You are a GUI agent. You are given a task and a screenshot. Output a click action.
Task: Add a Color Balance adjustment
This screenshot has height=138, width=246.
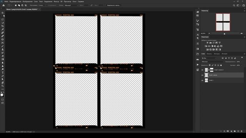[209, 46]
